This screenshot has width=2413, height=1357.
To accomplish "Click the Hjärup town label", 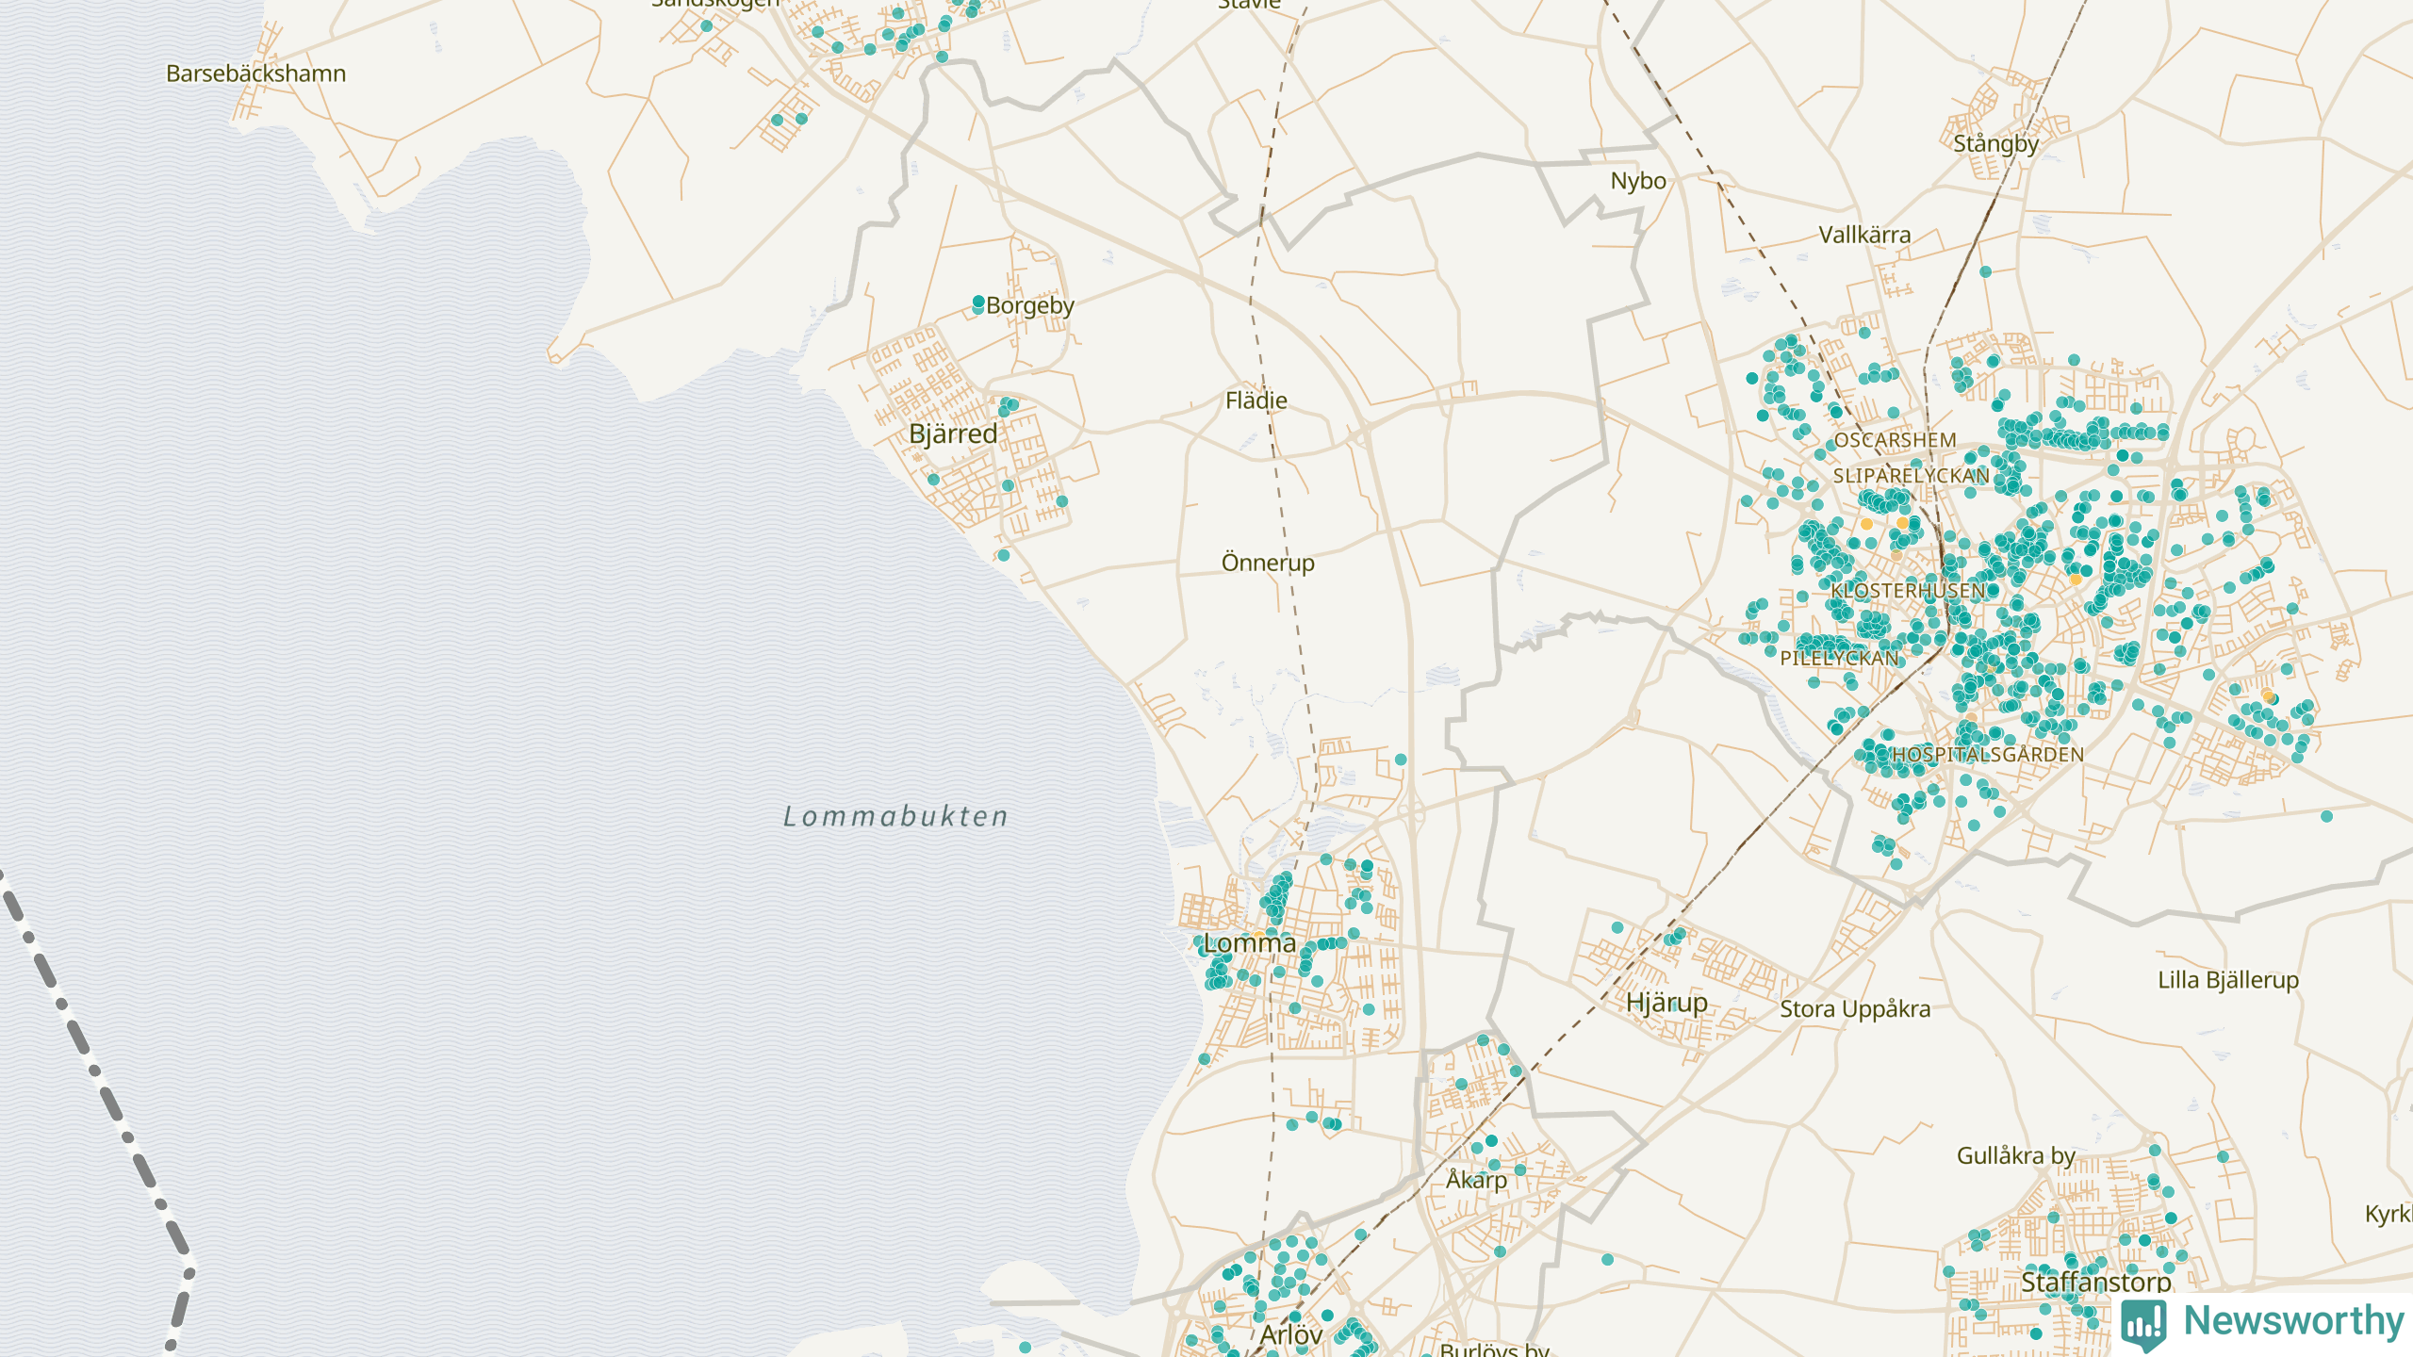I will click(x=1666, y=1002).
